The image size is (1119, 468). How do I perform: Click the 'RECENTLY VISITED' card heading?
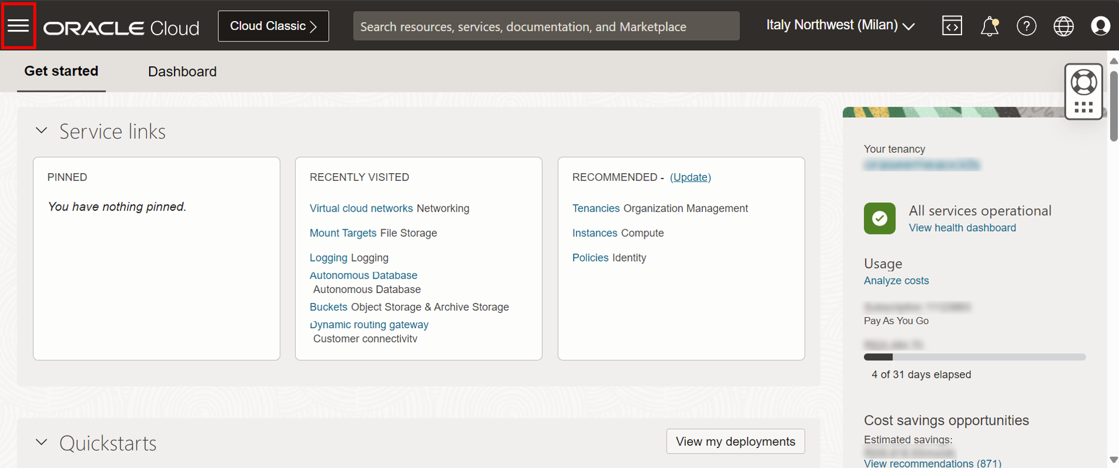pyautogui.click(x=359, y=177)
